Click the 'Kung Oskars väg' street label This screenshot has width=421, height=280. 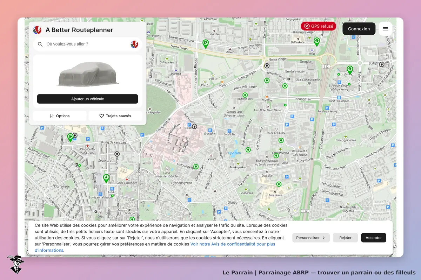(113, 143)
